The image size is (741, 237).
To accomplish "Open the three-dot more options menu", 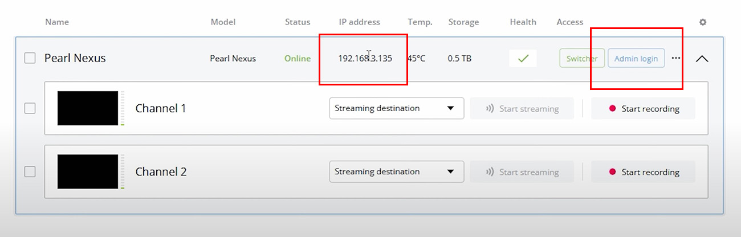I will click(676, 58).
